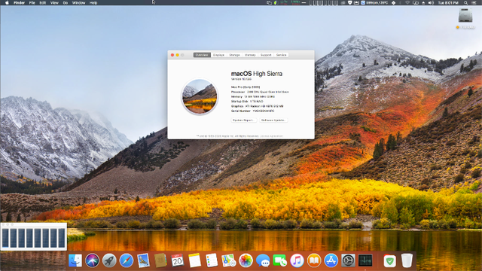Click Wi-Fi icon in menu bar
This screenshot has width=482, height=271.
click(408, 3)
